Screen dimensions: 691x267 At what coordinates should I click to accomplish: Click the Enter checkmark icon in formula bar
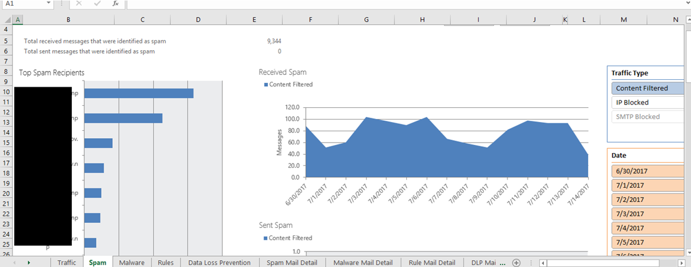(97, 4)
